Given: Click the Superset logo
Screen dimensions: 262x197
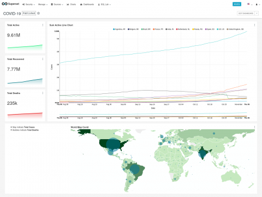Looking at the screenshot, I should click(x=10, y=4).
